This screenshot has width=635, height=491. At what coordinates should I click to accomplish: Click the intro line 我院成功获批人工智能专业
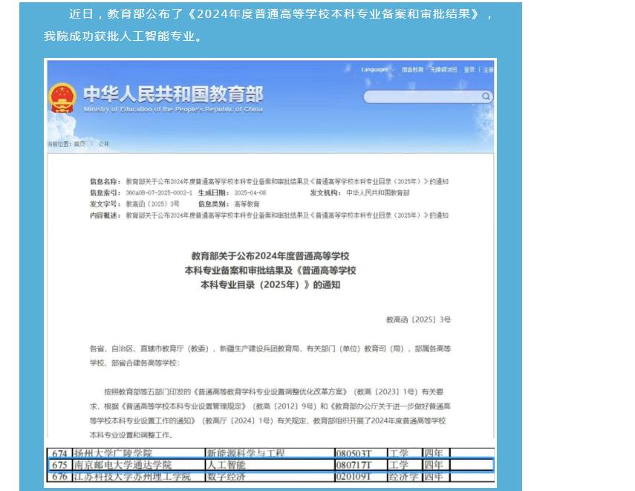point(123,36)
